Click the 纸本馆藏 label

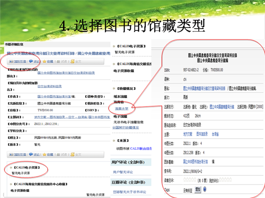(x=121, y=97)
